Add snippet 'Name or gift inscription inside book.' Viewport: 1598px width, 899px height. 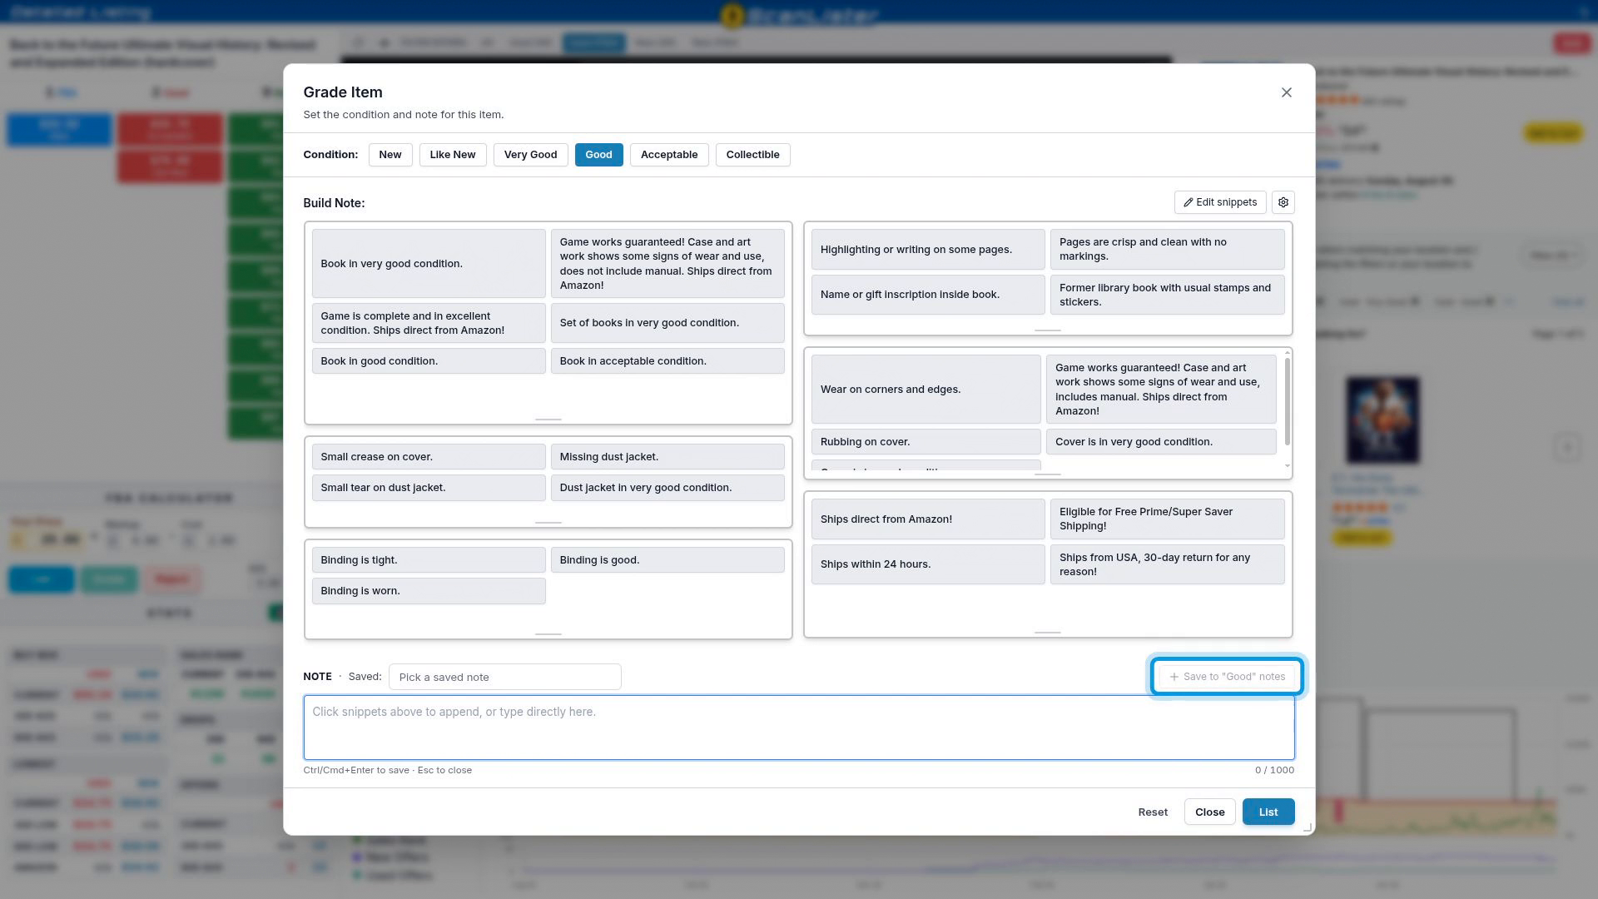pos(928,295)
